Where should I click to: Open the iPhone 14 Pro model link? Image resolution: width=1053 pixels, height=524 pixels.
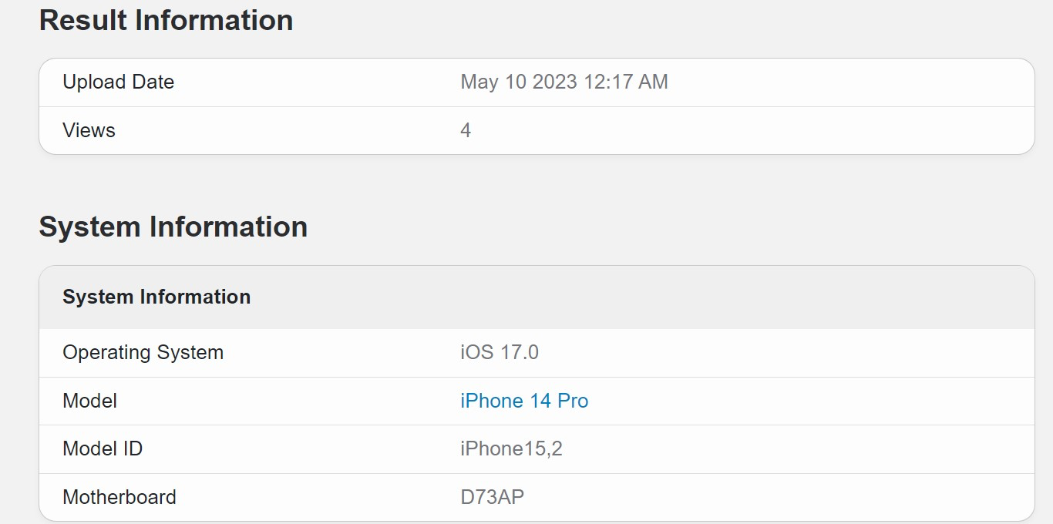point(524,401)
